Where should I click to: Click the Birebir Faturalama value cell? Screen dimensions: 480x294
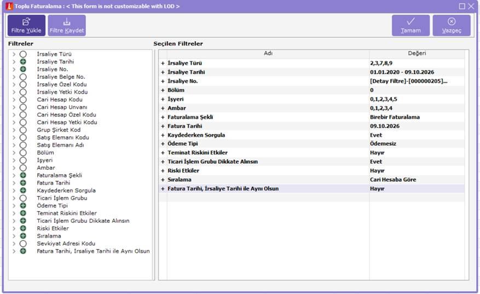pos(417,117)
